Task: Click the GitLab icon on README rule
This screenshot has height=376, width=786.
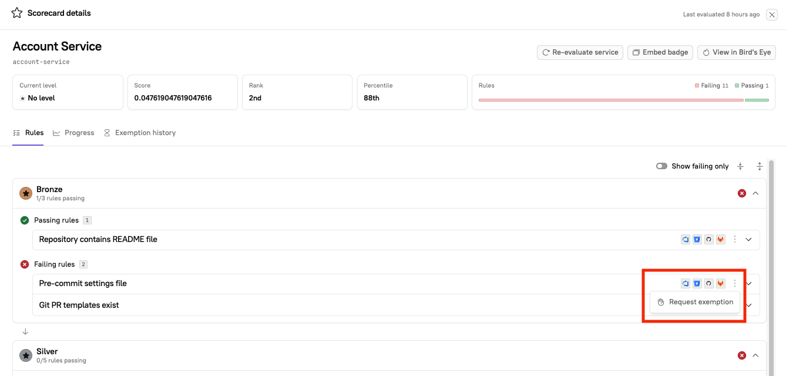Action: tap(720, 240)
